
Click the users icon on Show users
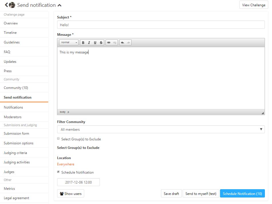[x=62, y=194]
